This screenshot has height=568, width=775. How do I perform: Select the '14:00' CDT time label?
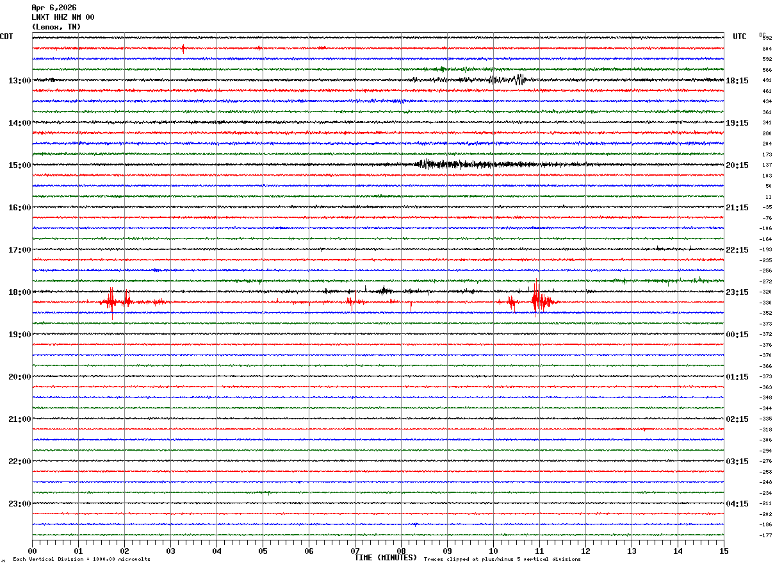20,123
